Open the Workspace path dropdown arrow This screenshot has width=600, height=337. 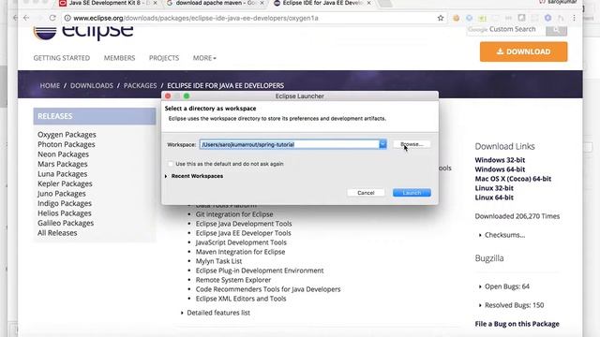pos(382,144)
